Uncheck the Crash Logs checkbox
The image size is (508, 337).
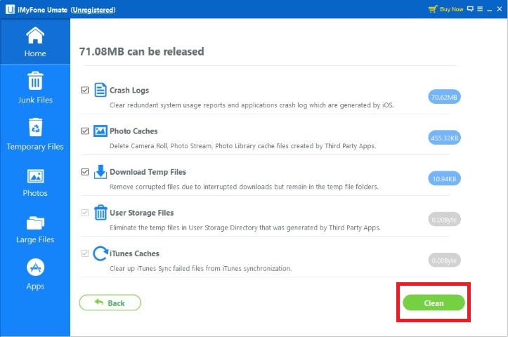pos(85,90)
